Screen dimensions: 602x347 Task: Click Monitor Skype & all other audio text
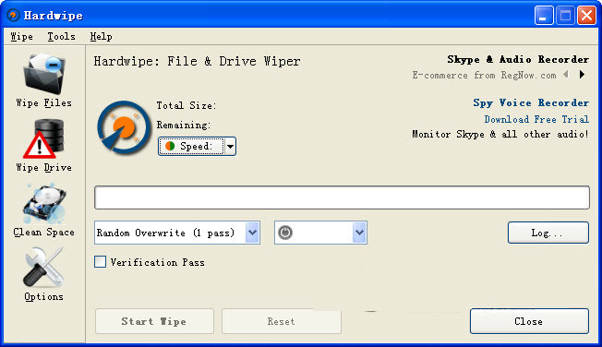[500, 135]
